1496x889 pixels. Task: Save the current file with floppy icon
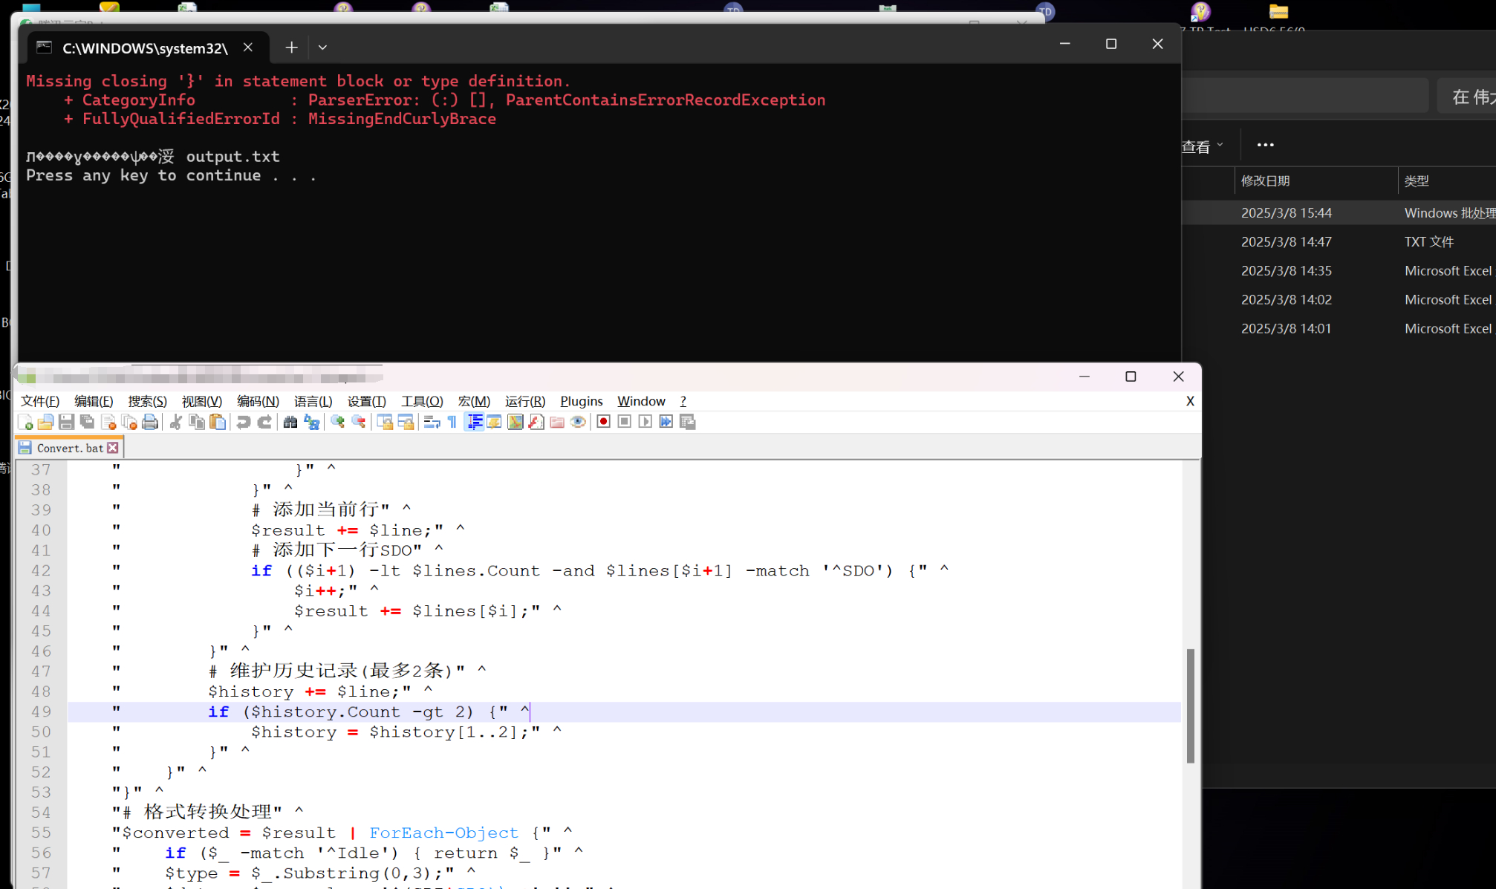(66, 422)
